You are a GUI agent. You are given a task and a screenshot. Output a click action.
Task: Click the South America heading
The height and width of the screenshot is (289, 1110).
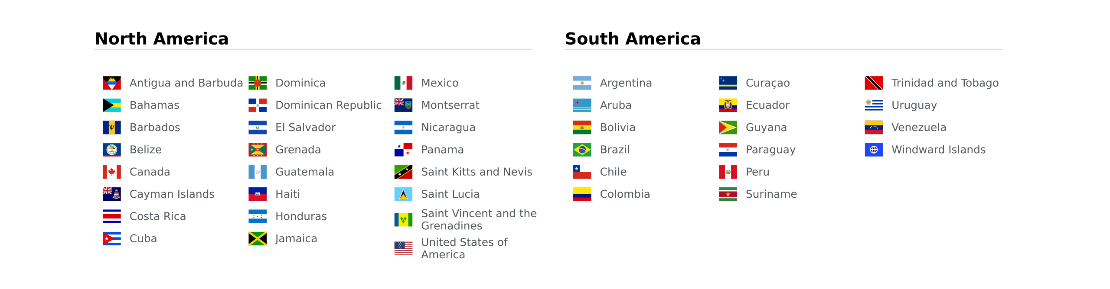633,39
